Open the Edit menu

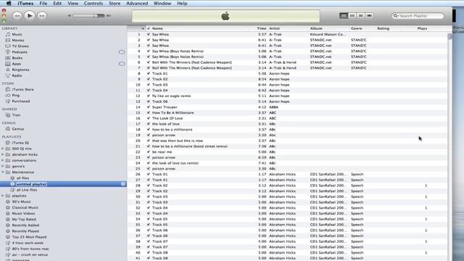[x=57, y=3]
